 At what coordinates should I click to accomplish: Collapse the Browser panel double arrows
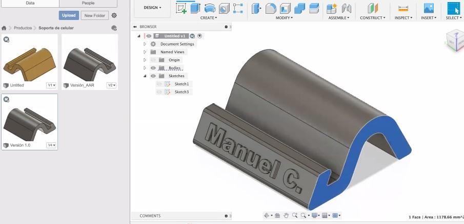135,27
